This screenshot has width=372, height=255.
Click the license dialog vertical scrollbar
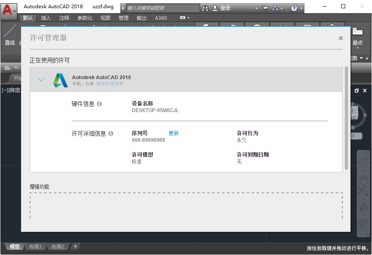pos(346,118)
